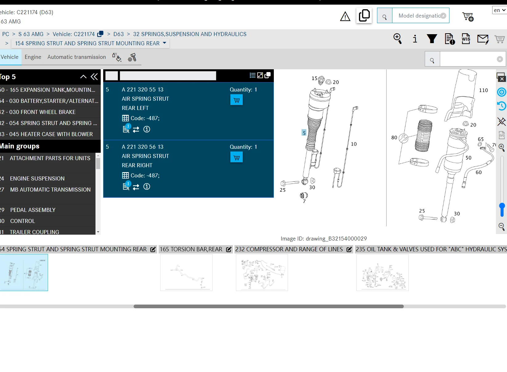The image size is (507, 372).
Task: Toggle parts list view icon
Action: (253, 75)
